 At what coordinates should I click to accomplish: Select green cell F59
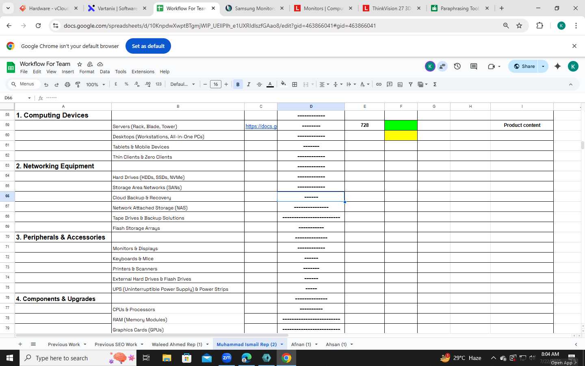click(401, 125)
